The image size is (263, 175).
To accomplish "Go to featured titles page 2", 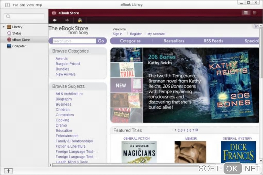I will [179, 130].
